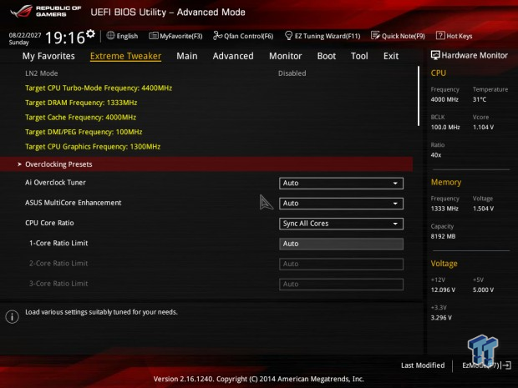Image resolution: width=518 pixels, height=388 pixels.
Task: Click the info circle icon in help area
Action: [x=13, y=317]
